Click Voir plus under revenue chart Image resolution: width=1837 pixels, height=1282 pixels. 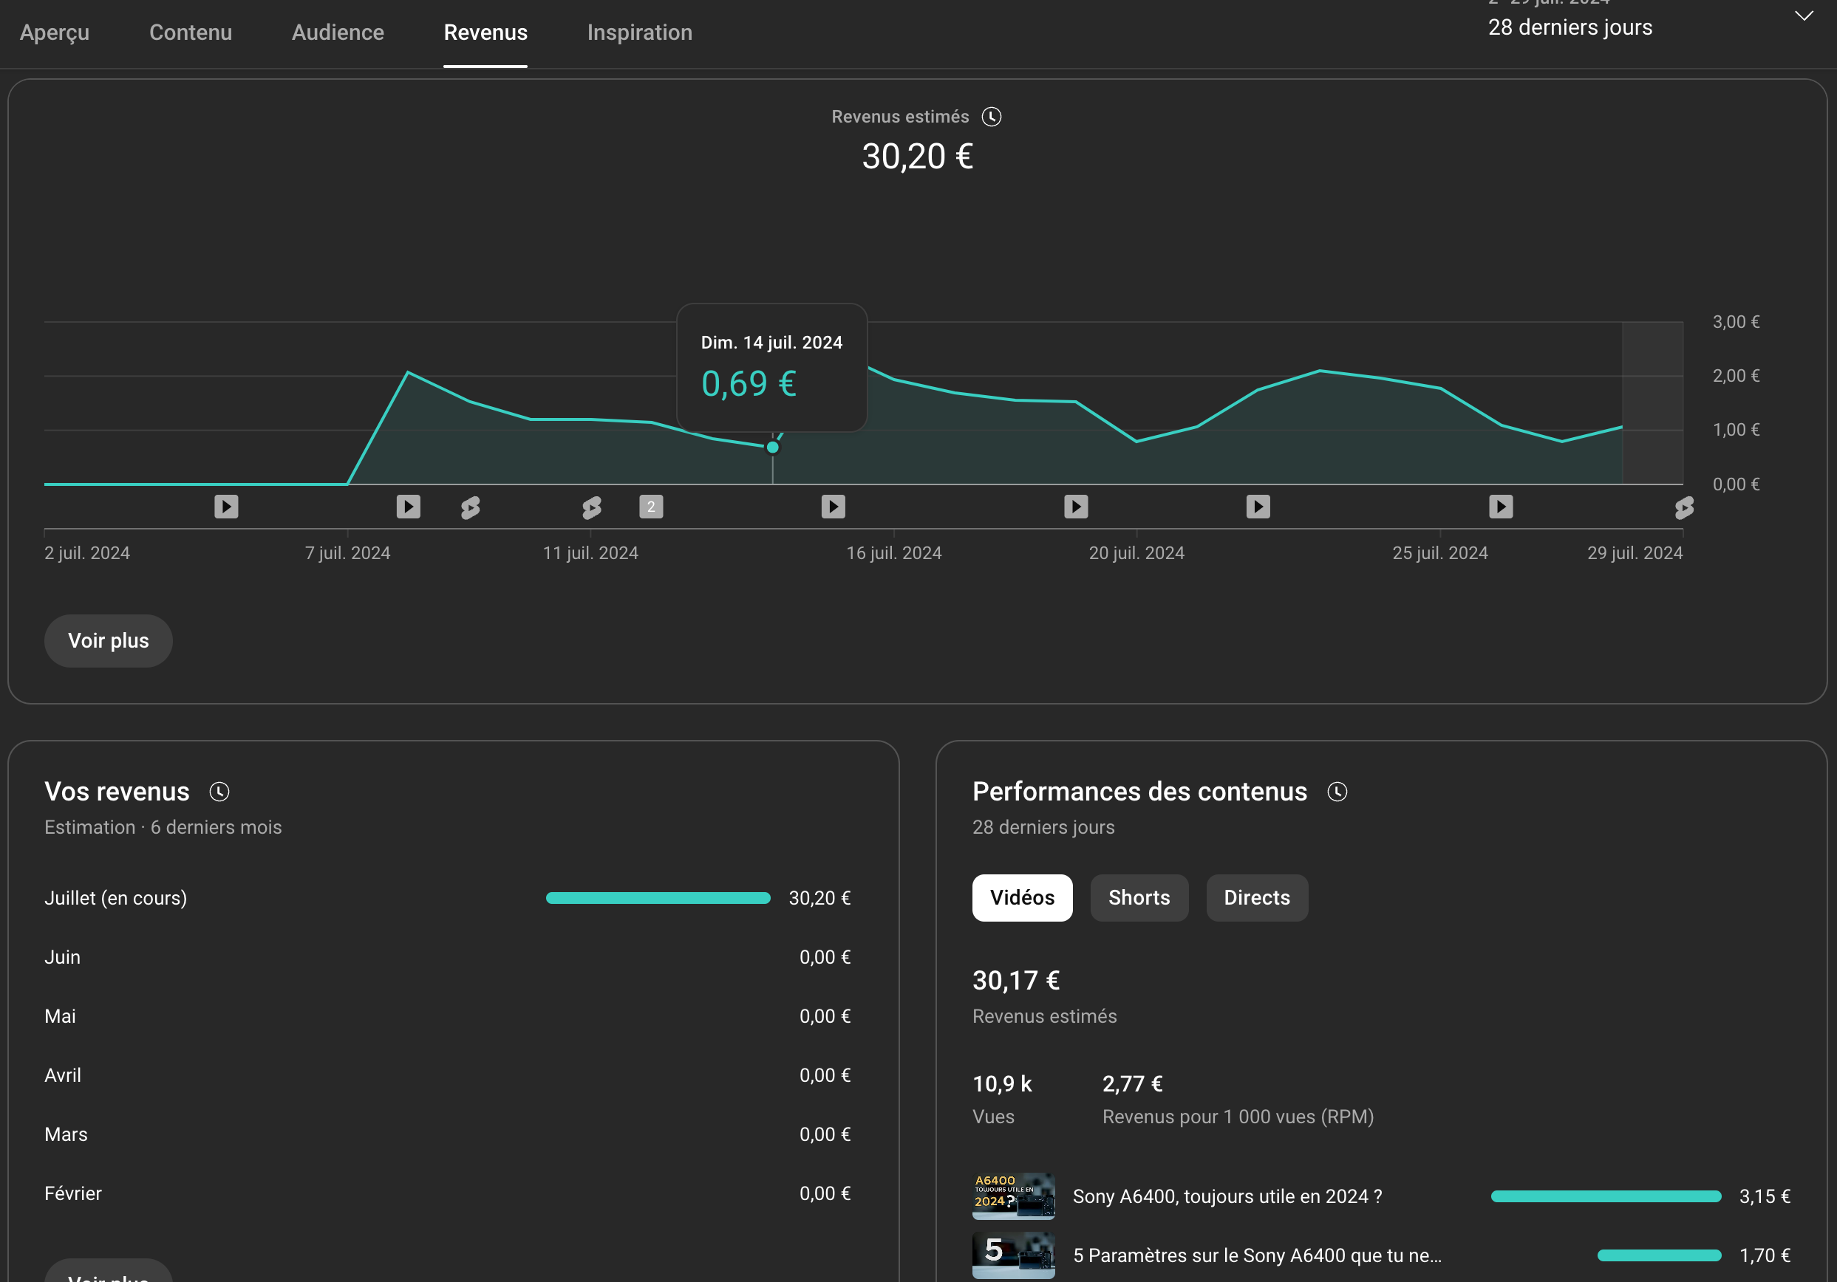[108, 640]
